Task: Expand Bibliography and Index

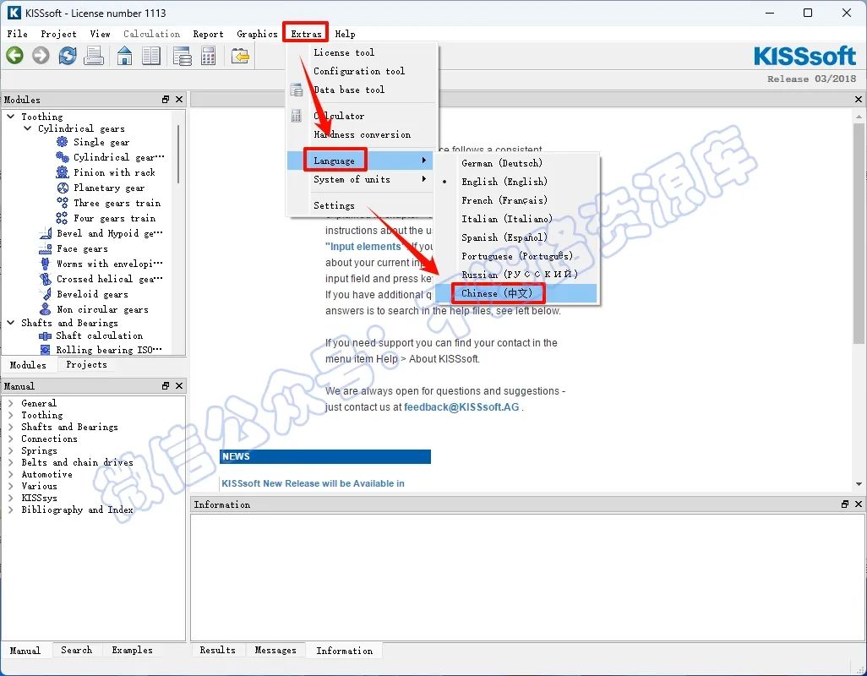Action: click(10, 510)
